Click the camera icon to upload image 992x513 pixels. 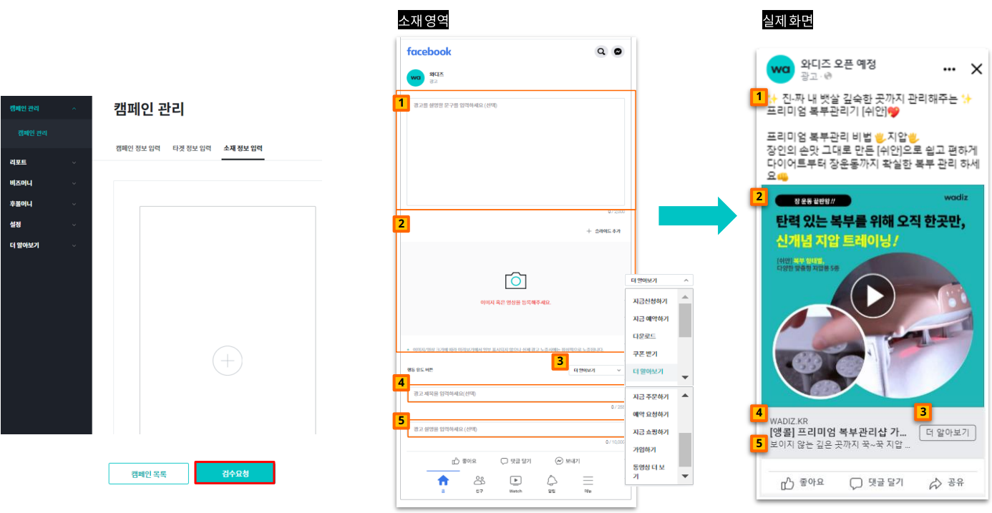click(x=515, y=280)
